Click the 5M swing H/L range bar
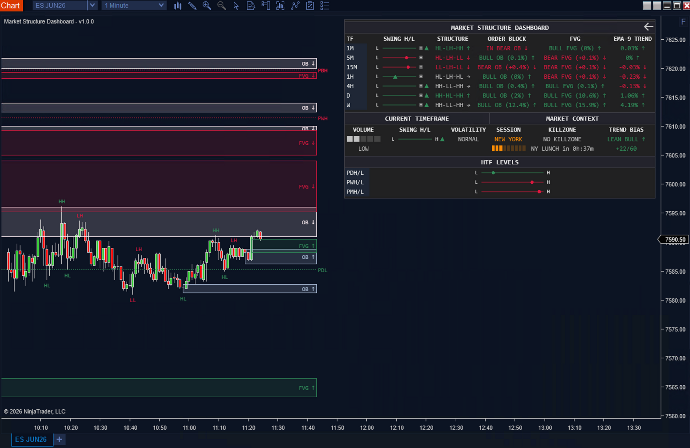690x448 pixels. coord(399,58)
